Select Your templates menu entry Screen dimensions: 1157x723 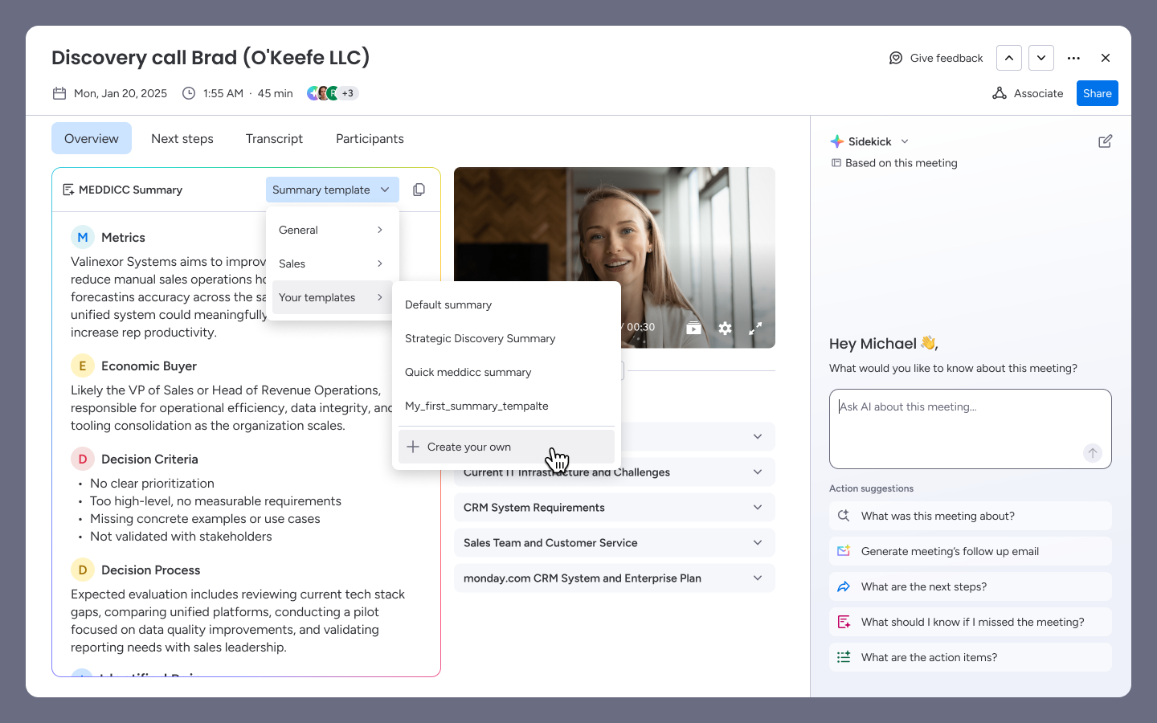tap(333, 297)
